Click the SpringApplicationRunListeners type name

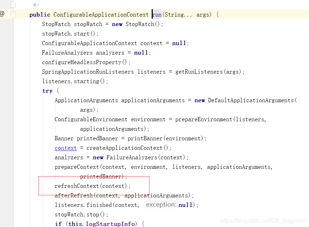(x=88, y=72)
